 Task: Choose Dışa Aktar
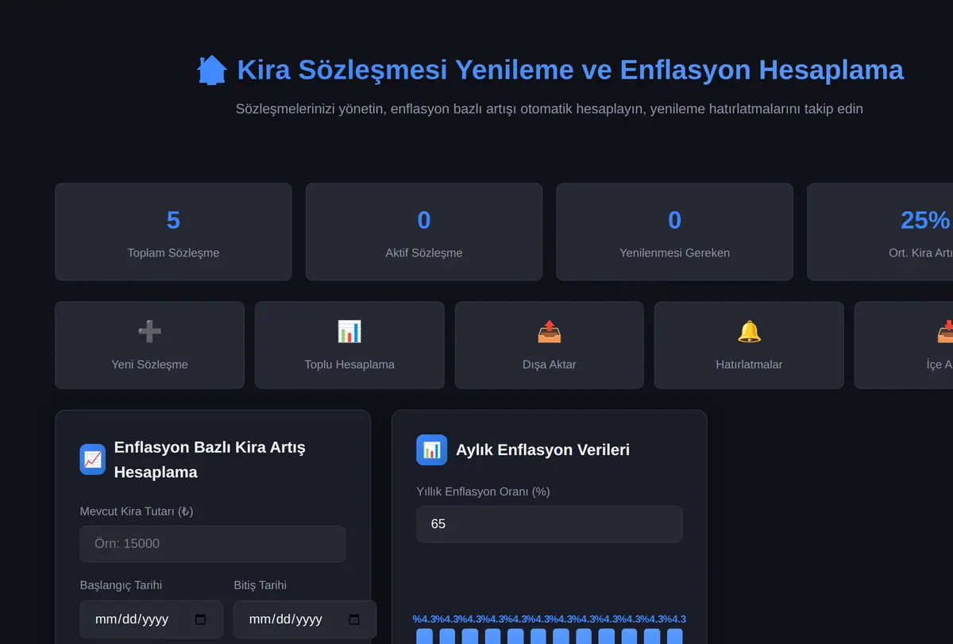[550, 345]
